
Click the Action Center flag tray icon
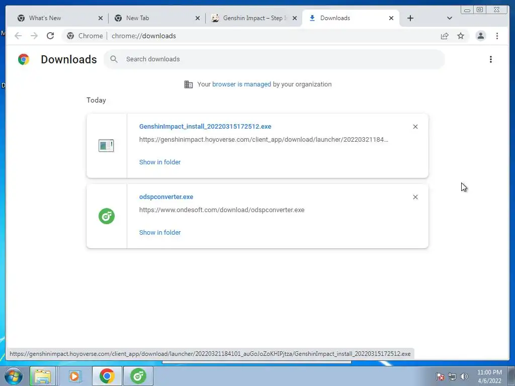(x=440, y=376)
